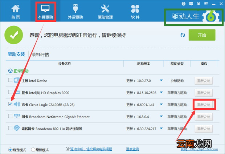Click the sound card speaker icon

(x=17, y=104)
